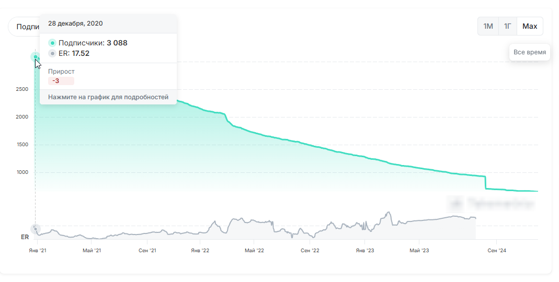
Task: Click the gray ER marker in tooltip
Action: point(52,53)
